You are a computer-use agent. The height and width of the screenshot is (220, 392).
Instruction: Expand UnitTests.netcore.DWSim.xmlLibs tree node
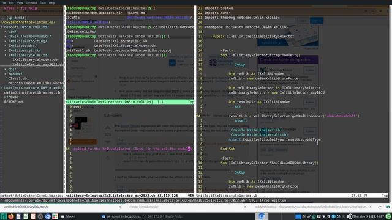1,88
